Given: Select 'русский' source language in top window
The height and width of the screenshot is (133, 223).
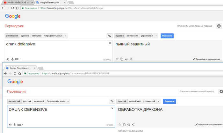Looking at the screenshot, I should click(25, 36).
